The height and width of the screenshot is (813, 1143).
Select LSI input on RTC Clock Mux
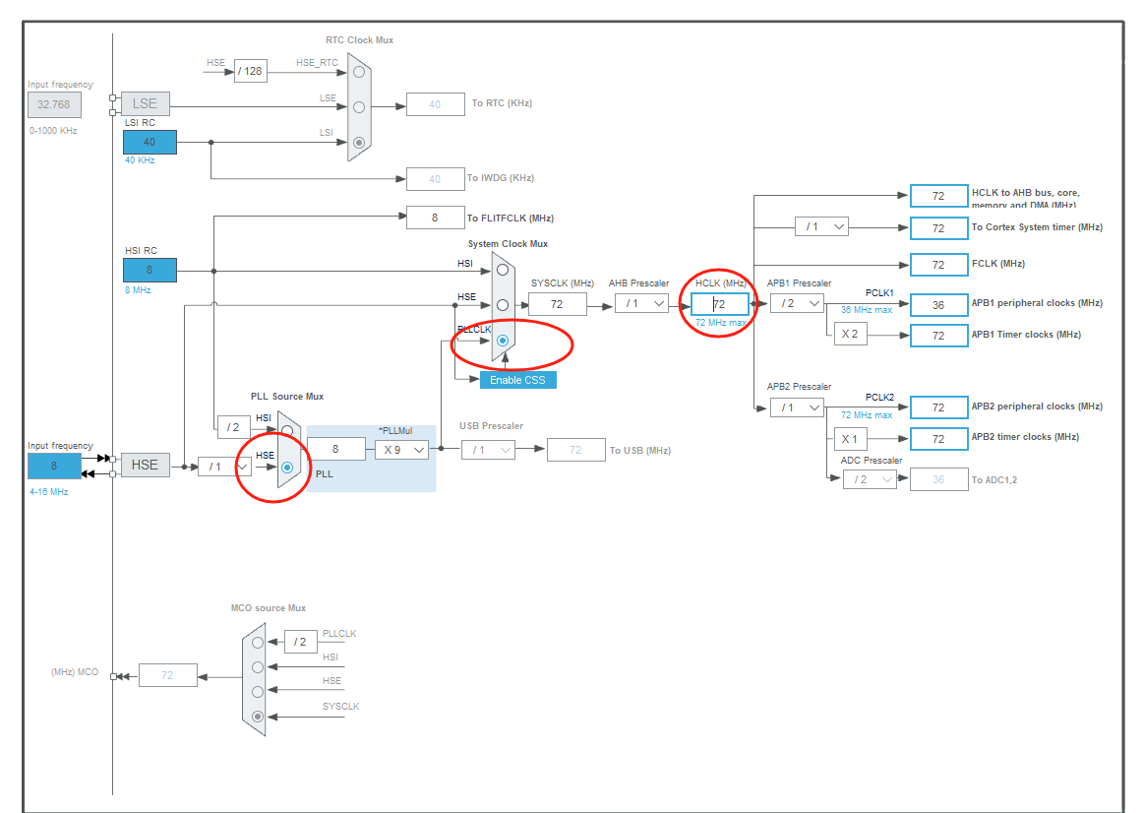point(359,143)
